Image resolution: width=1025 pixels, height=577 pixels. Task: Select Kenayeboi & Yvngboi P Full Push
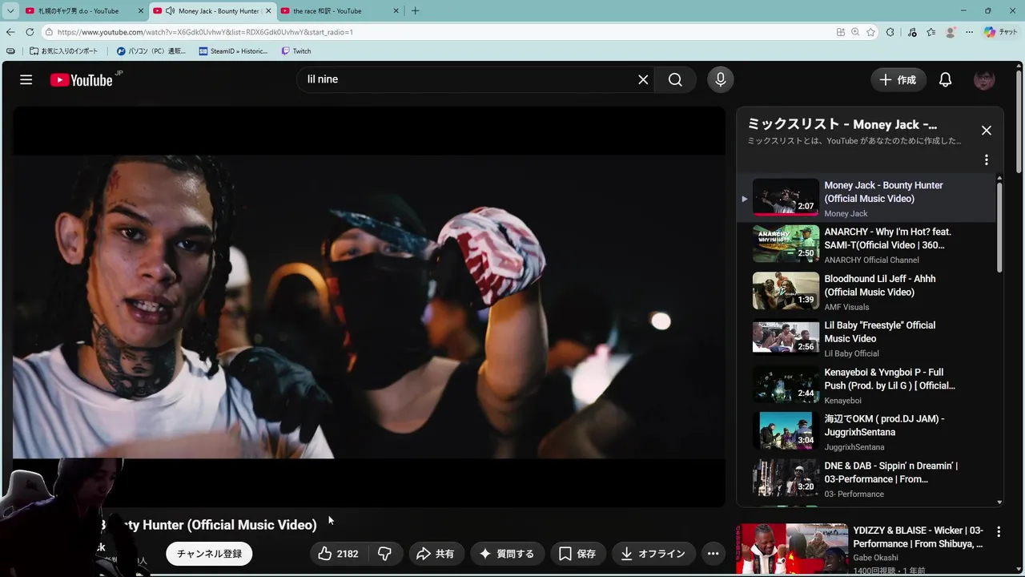click(x=890, y=379)
